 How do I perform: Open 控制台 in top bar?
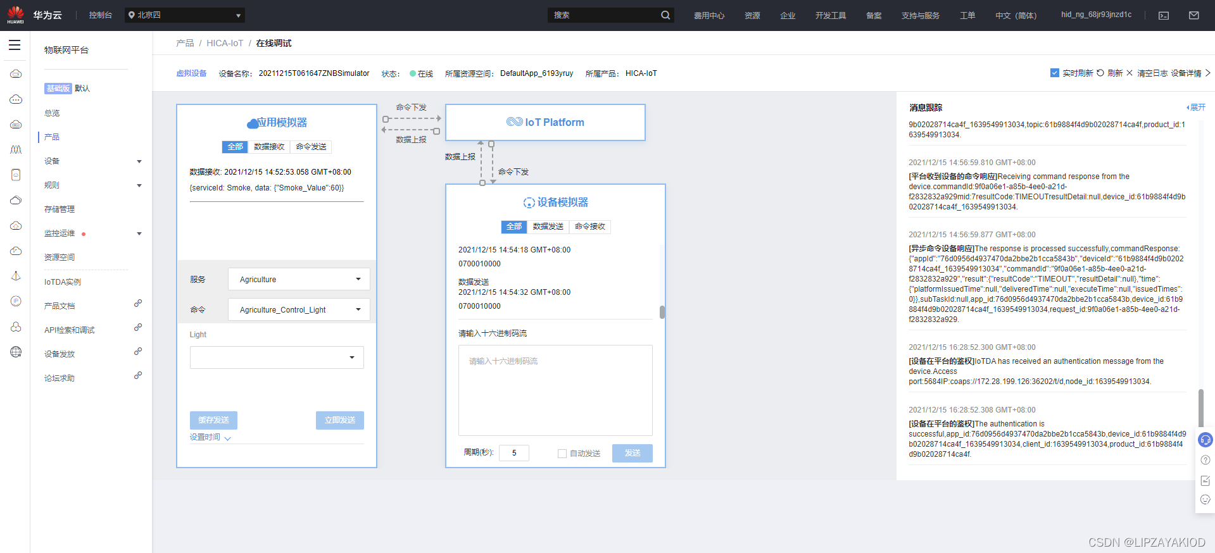coord(101,15)
